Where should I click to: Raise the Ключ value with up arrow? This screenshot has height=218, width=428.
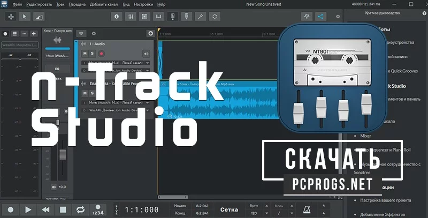[x=292, y=206]
